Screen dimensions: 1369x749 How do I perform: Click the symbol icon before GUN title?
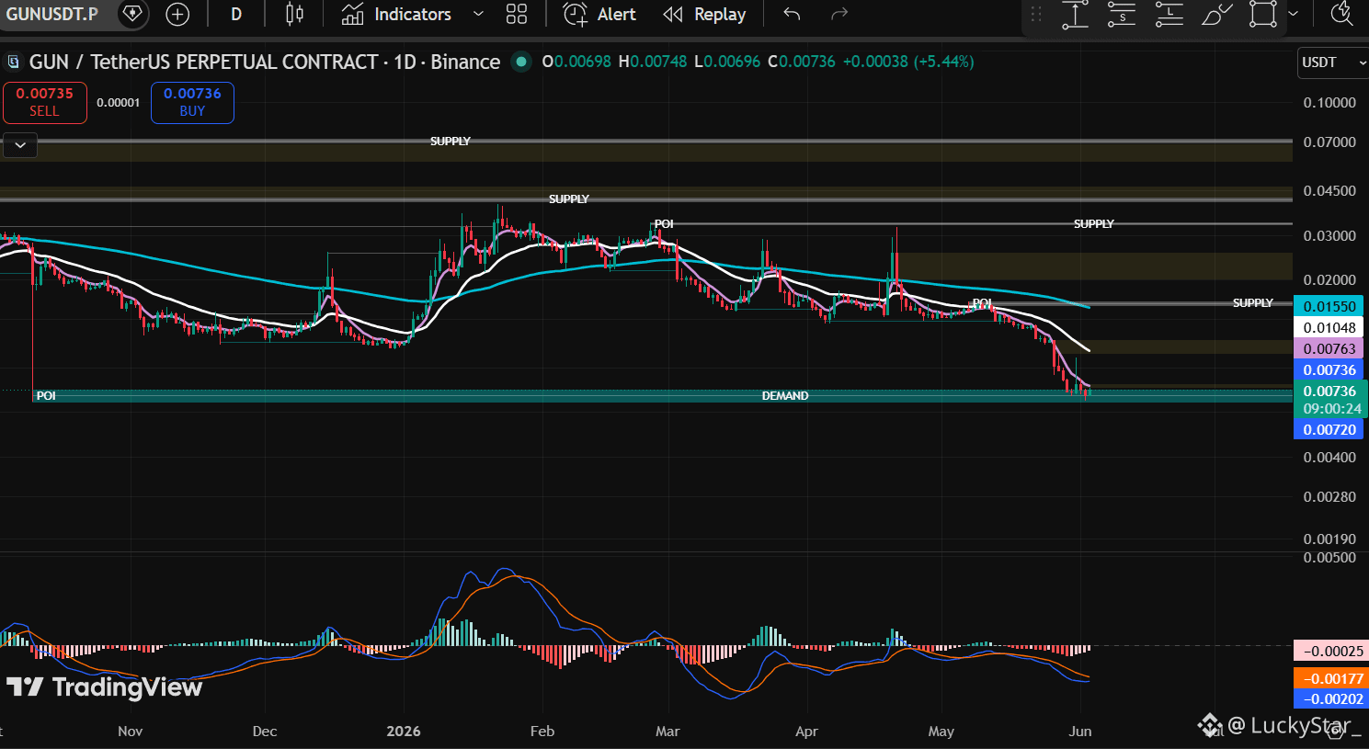point(13,62)
